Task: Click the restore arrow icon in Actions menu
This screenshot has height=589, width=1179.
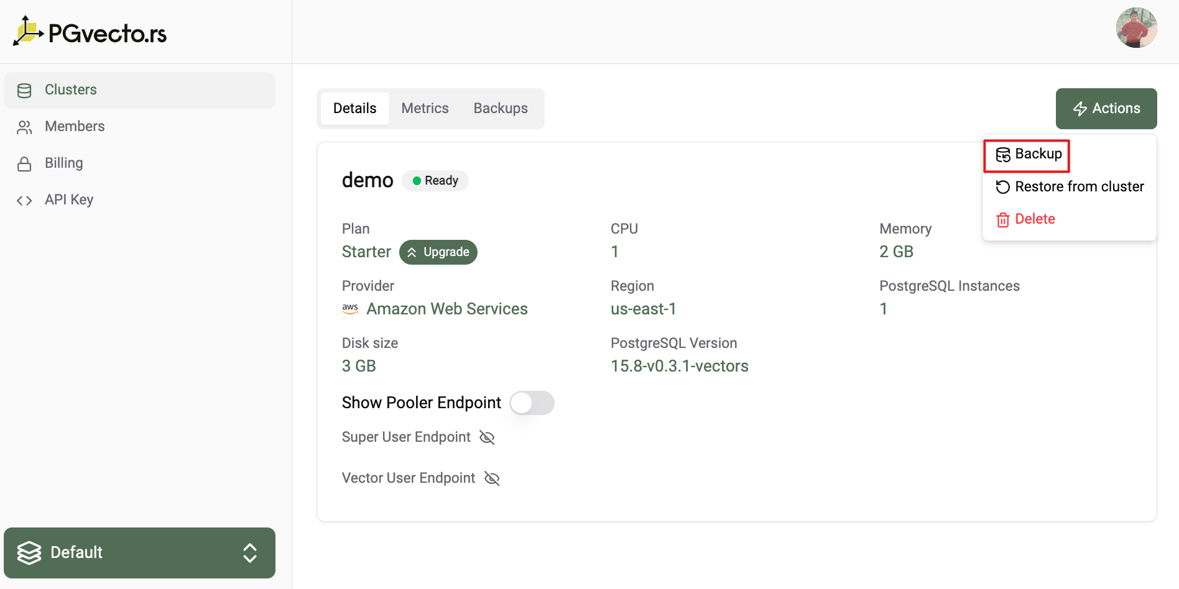Action: pos(1002,187)
